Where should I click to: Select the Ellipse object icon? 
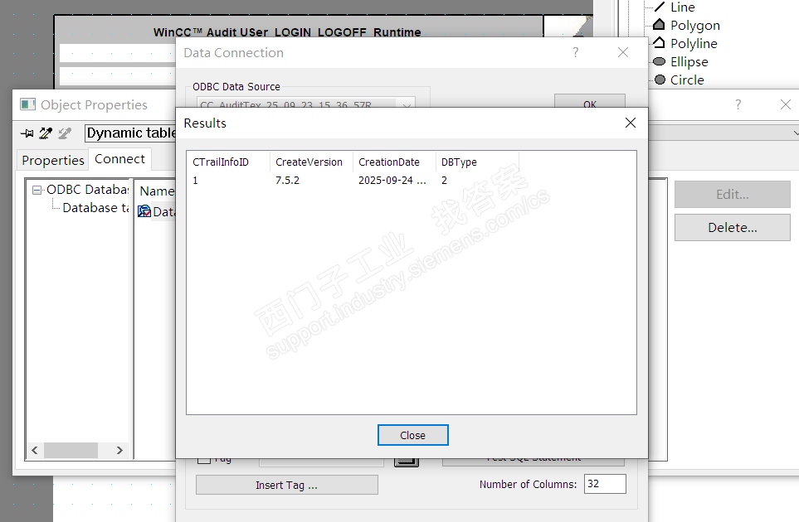[x=660, y=61]
